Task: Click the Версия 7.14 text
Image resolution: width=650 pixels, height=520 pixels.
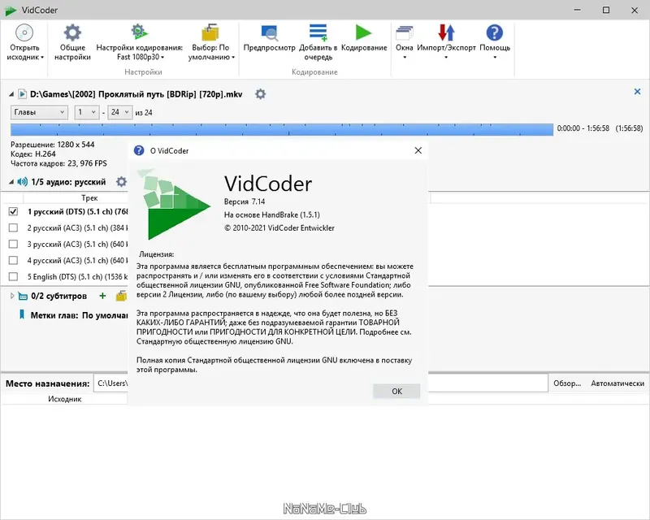Action: click(x=245, y=201)
